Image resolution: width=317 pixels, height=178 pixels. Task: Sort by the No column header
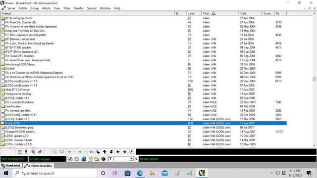280,13
